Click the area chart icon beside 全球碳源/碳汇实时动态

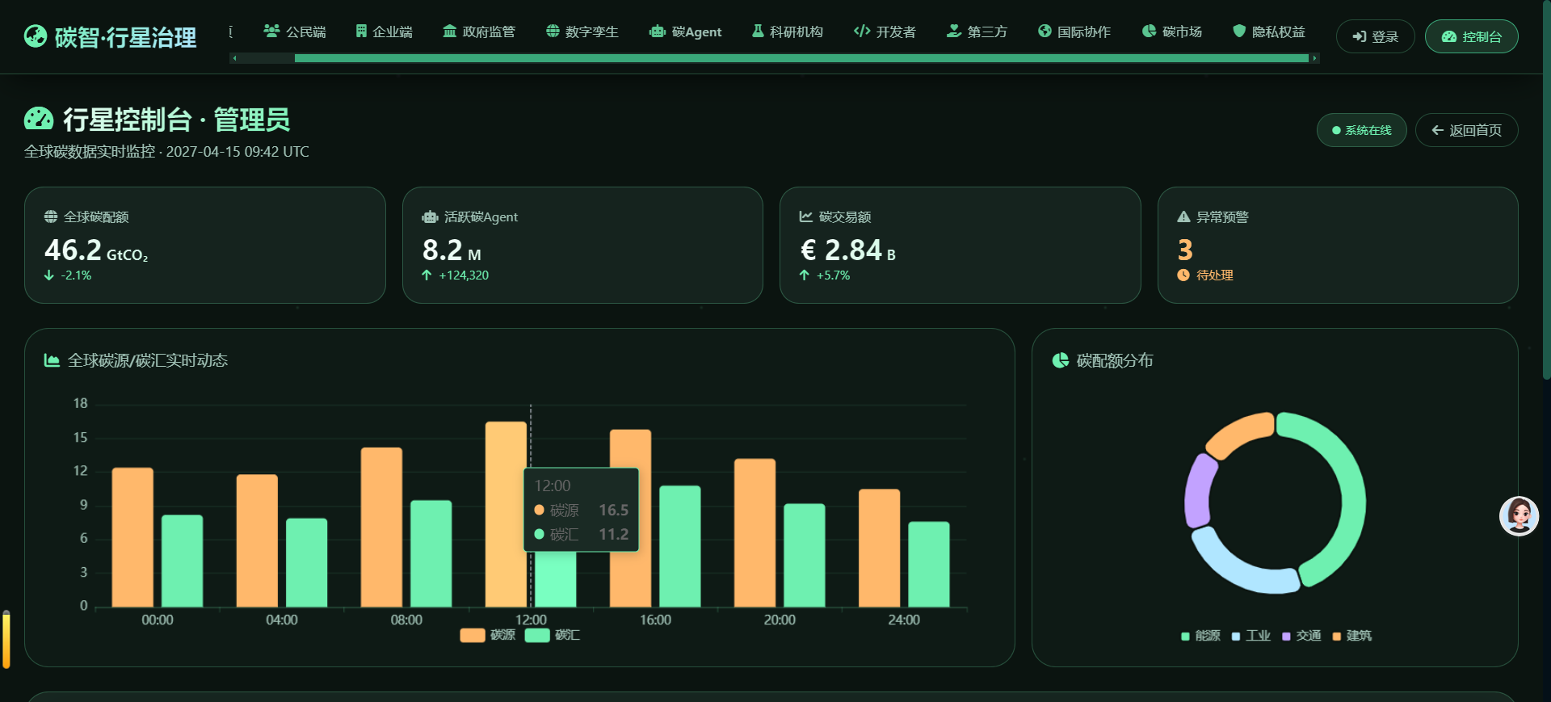point(52,360)
